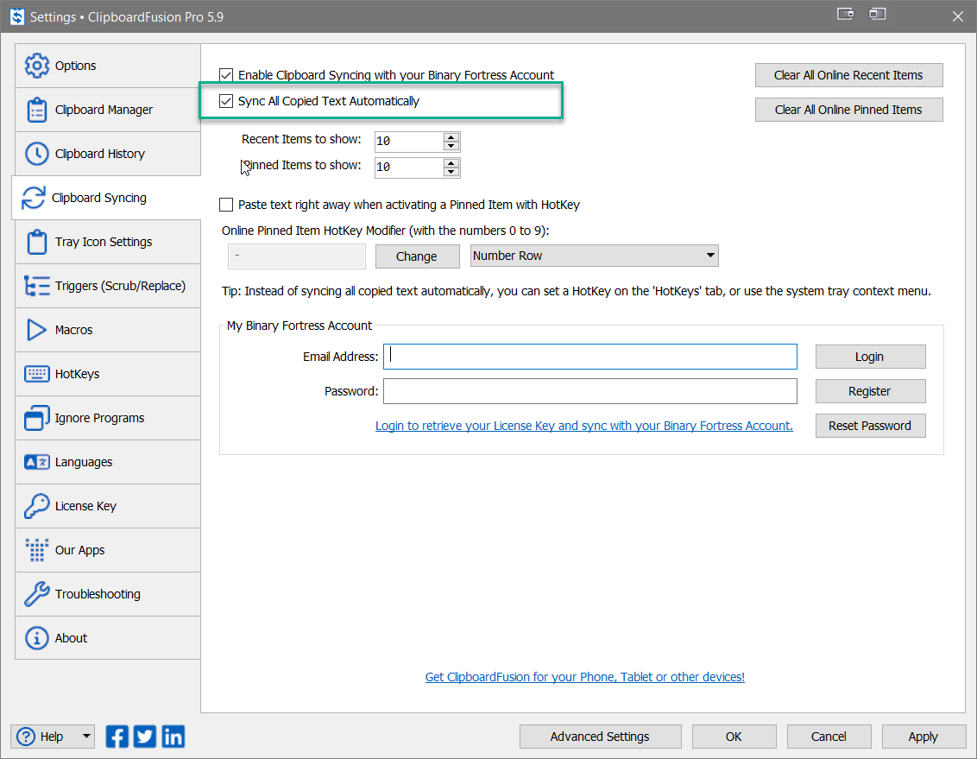
Task: Switch to the Options tab
Action: [x=108, y=66]
